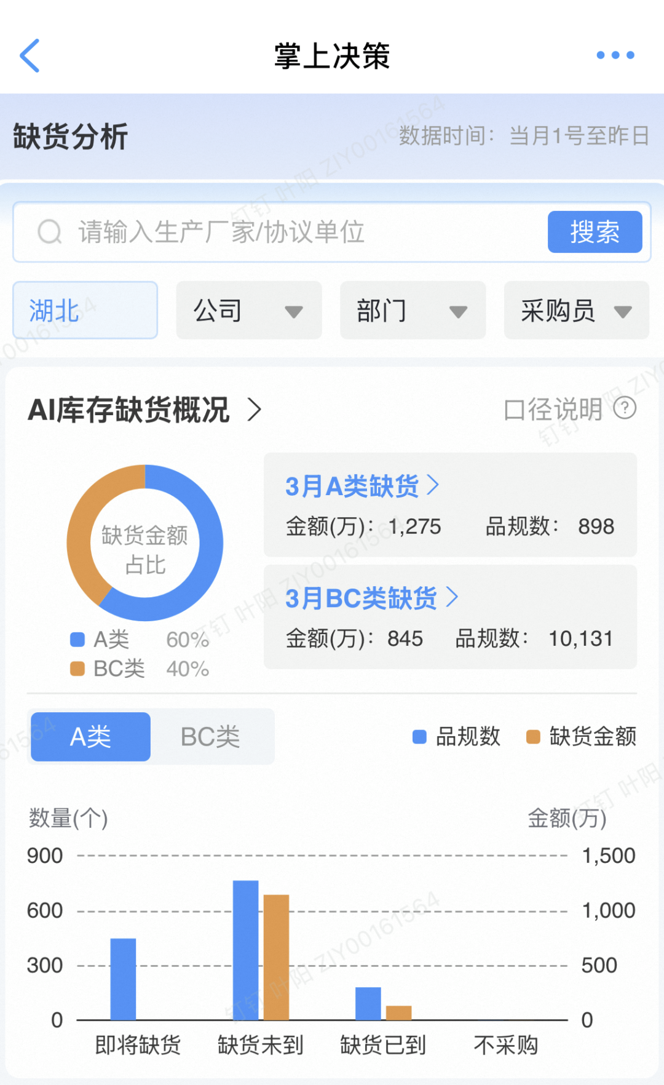
Task: Tap the back arrow icon
Action: point(30,55)
